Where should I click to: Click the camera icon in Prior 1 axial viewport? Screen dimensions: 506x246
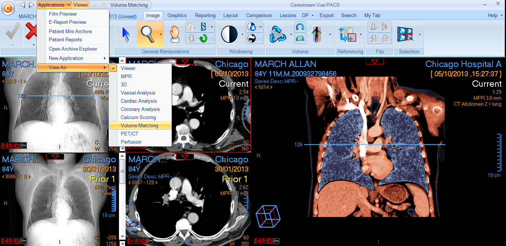pos(144,241)
